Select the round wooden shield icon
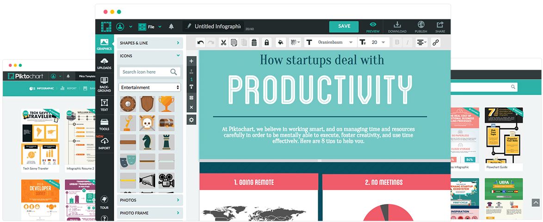This screenshot has height=222, width=543. point(128,104)
